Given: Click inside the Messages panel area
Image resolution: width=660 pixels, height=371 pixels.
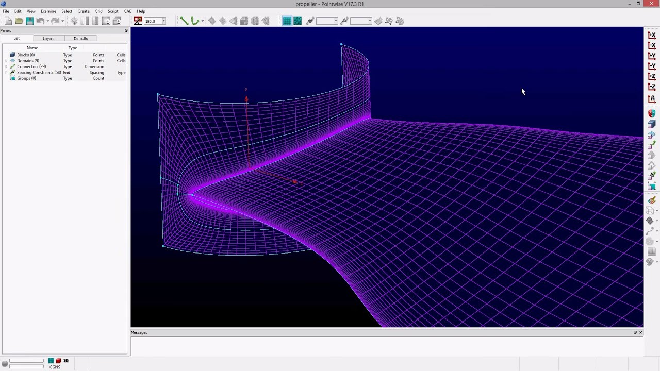Looking at the screenshot, I should pyautogui.click(x=387, y=346).
